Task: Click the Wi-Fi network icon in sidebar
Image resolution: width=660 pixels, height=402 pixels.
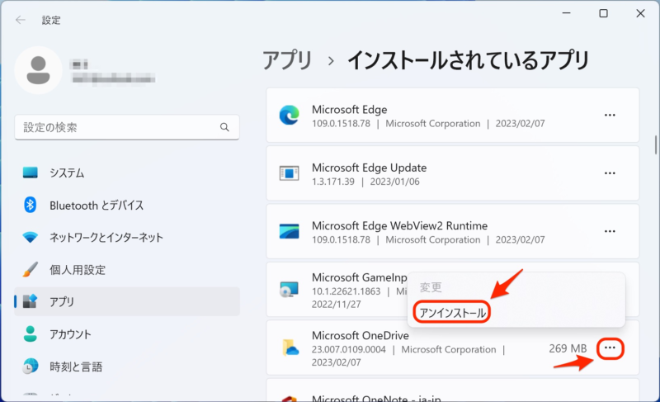Action: 30,238
